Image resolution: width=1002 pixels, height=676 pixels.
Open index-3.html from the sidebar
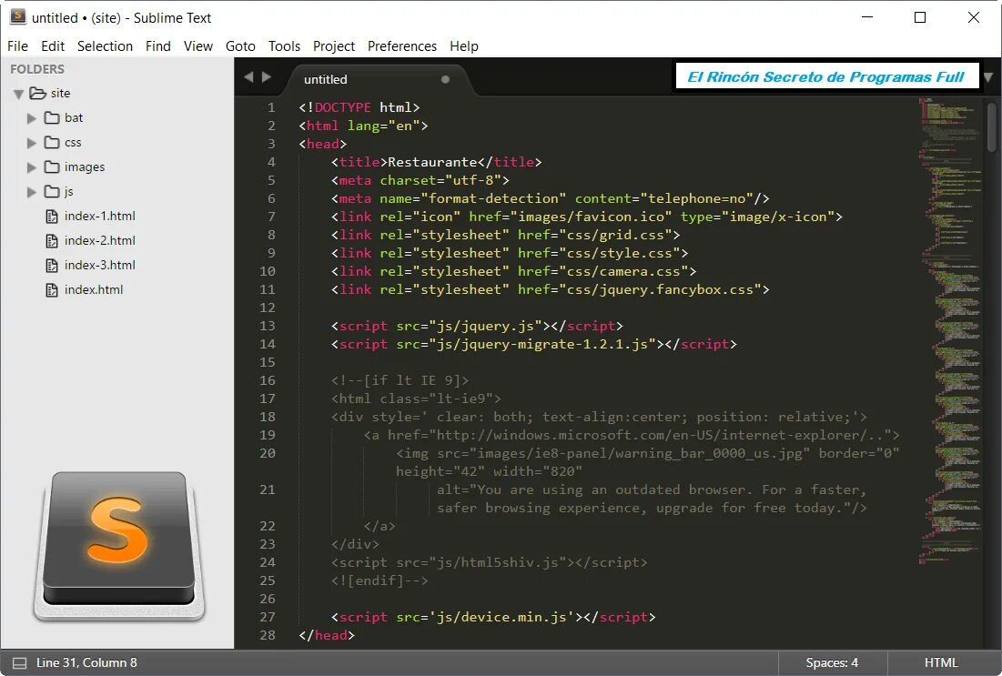click(100, 265)
